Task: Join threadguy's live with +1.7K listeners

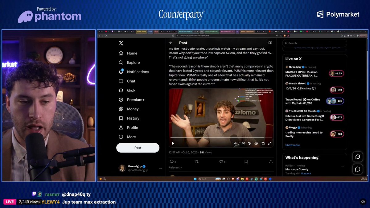Action: tap(336, 73)
